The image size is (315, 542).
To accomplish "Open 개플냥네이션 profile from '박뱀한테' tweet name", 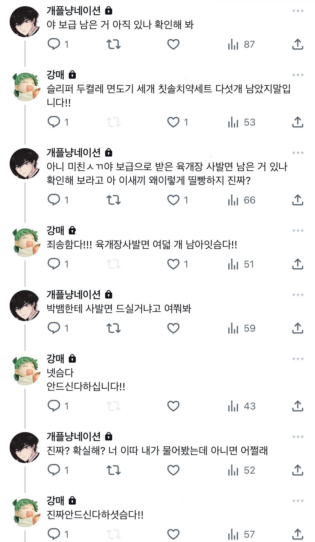I will [x=73, y=294].
